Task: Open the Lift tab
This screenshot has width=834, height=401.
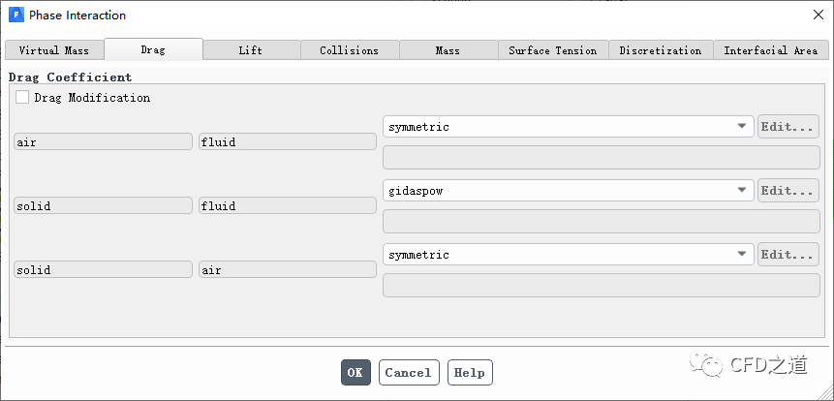Action: (x=250, y=50)
